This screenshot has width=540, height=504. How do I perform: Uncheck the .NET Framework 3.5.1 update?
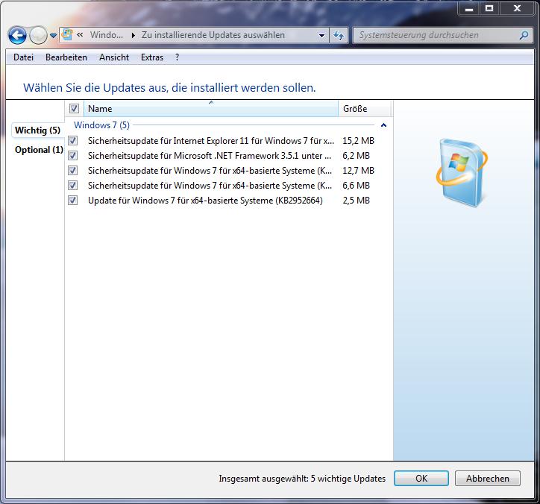click(x=73, y=155)
